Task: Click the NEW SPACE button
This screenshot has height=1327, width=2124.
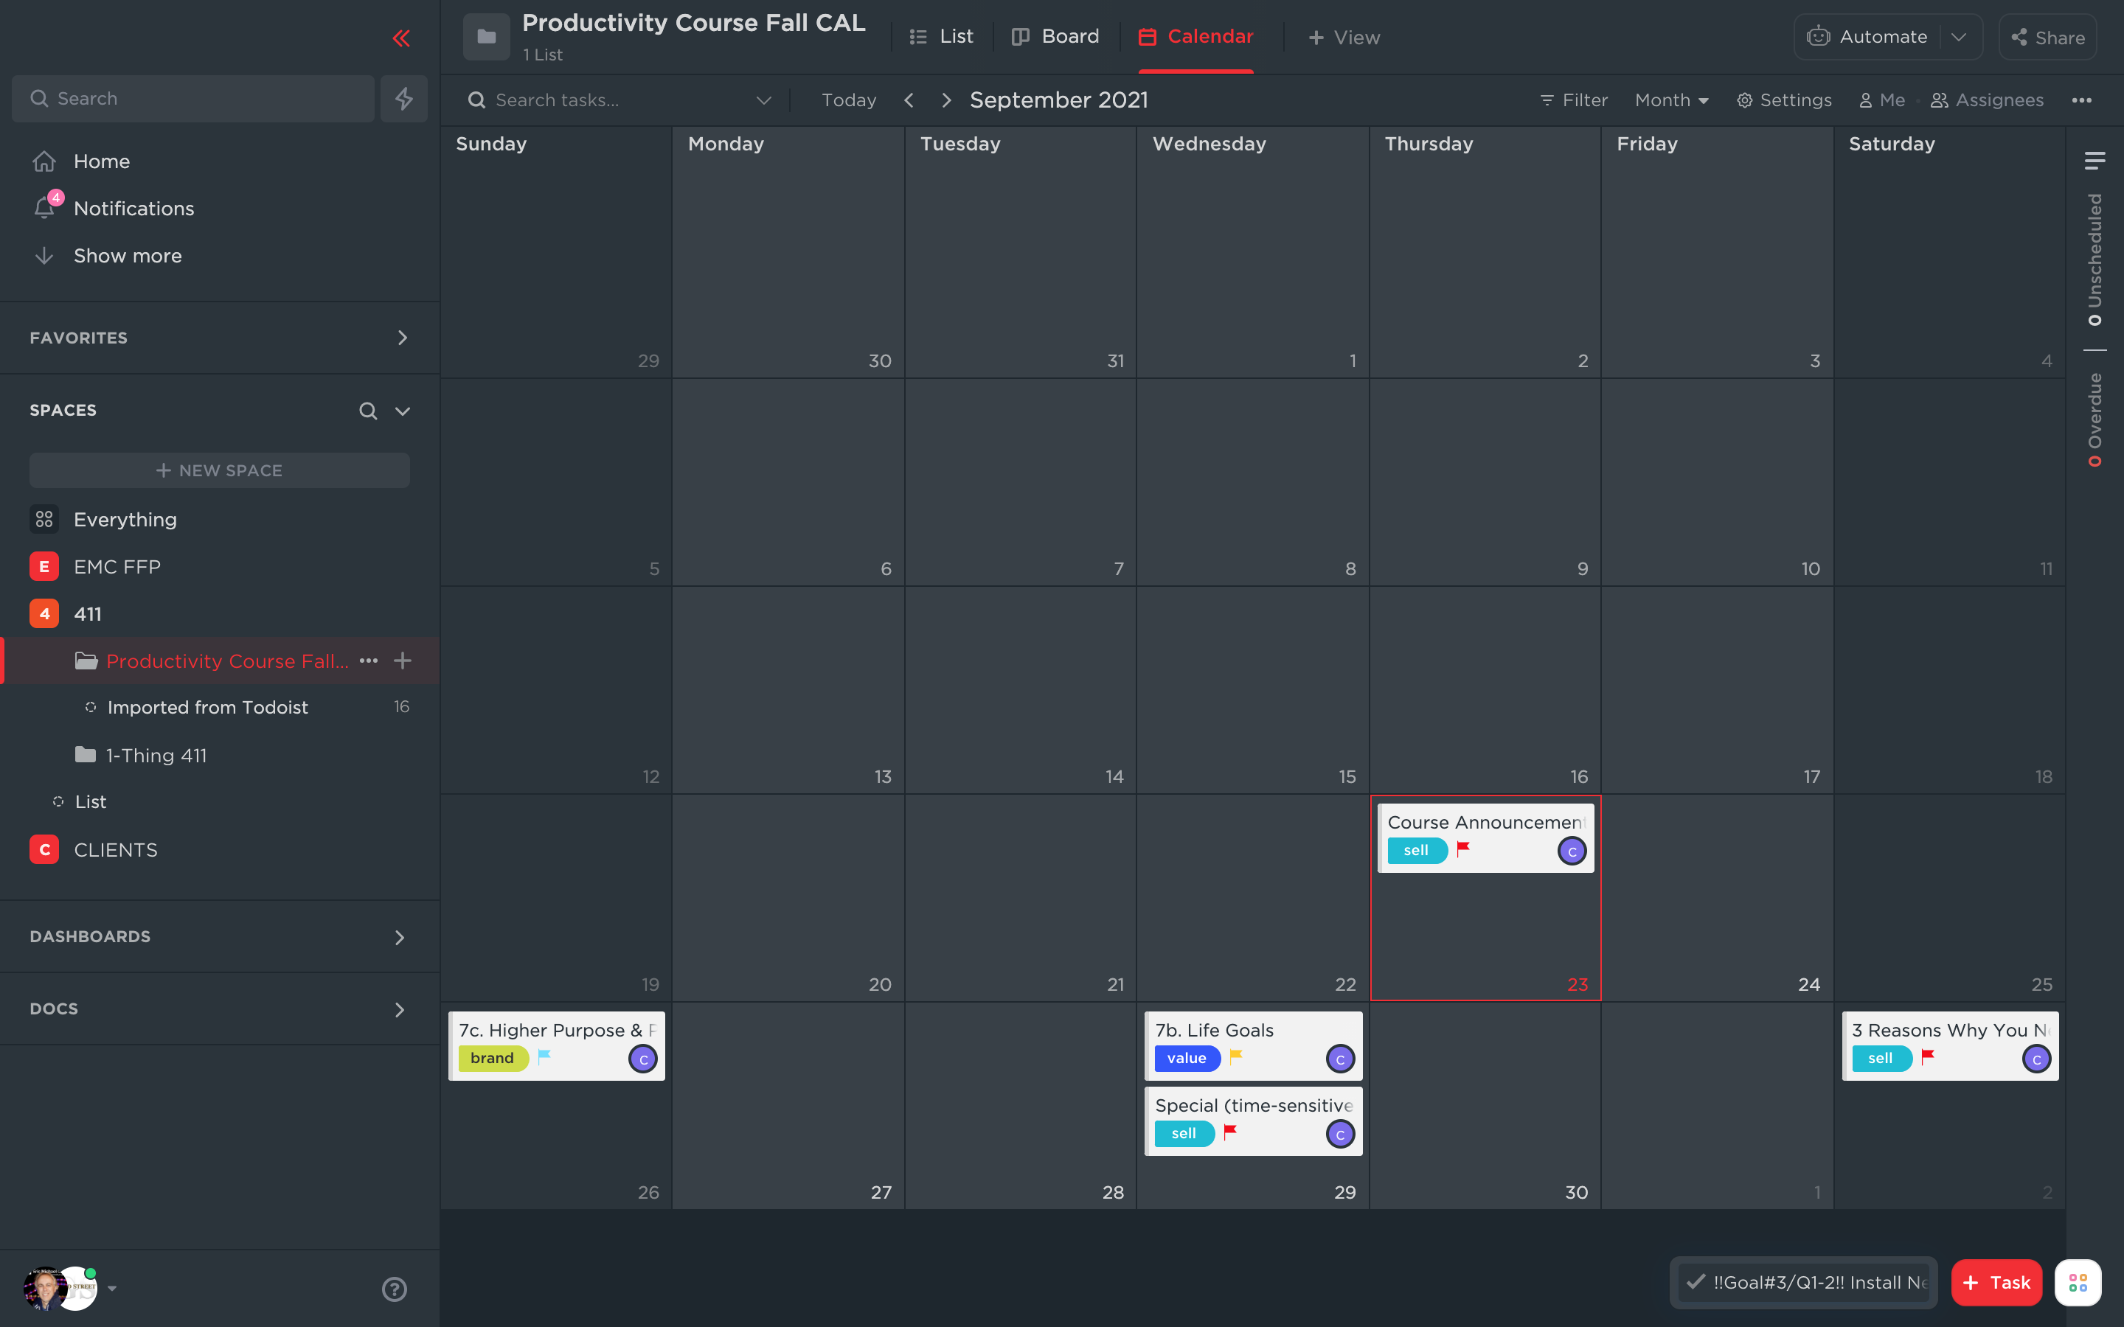Action: (220, 470)
